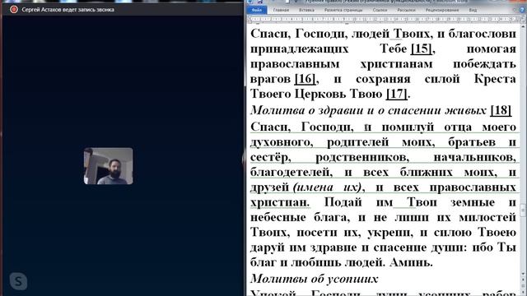Follow footnote link [18]
Screen dimensions: 527x296
point(501,110)
